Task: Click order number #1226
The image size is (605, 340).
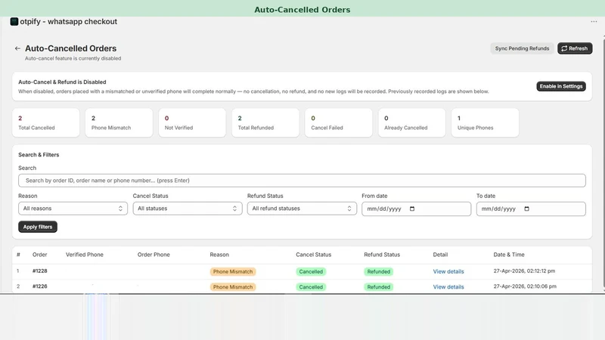Action: pos(40,286)
